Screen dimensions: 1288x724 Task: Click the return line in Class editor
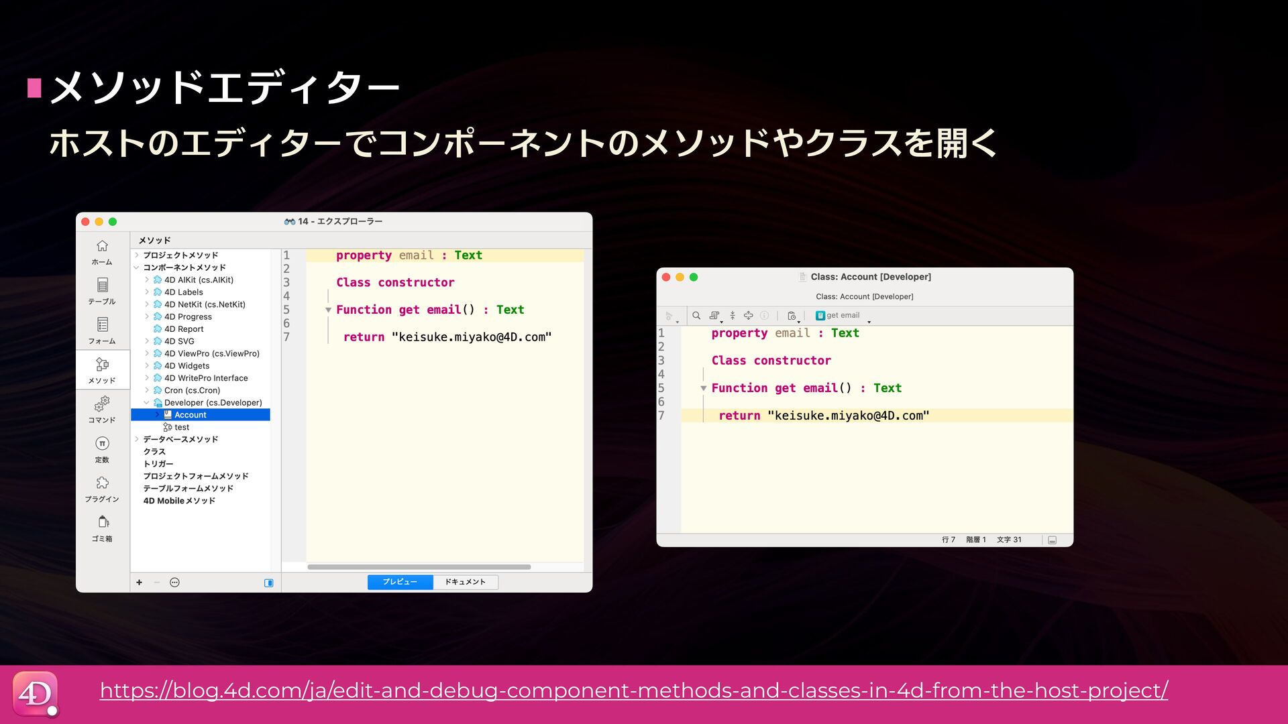point(877,416)
